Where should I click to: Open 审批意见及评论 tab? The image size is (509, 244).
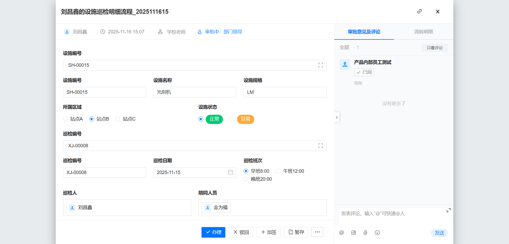pos(364,32)
